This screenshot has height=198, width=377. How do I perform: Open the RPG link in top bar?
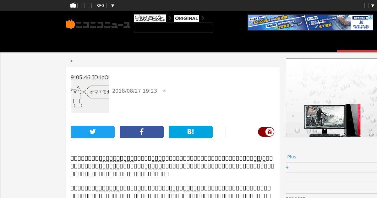coord(100,6)
